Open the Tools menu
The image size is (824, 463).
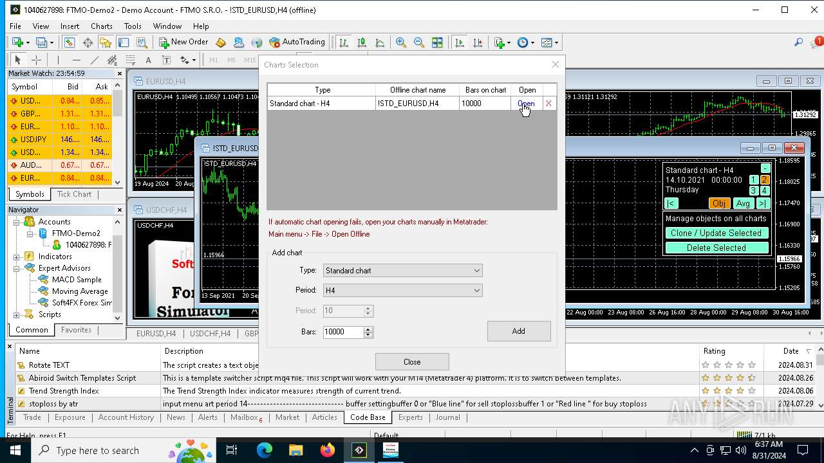133,26
